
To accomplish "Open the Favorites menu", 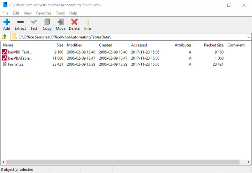I will [x=44, y=13].
